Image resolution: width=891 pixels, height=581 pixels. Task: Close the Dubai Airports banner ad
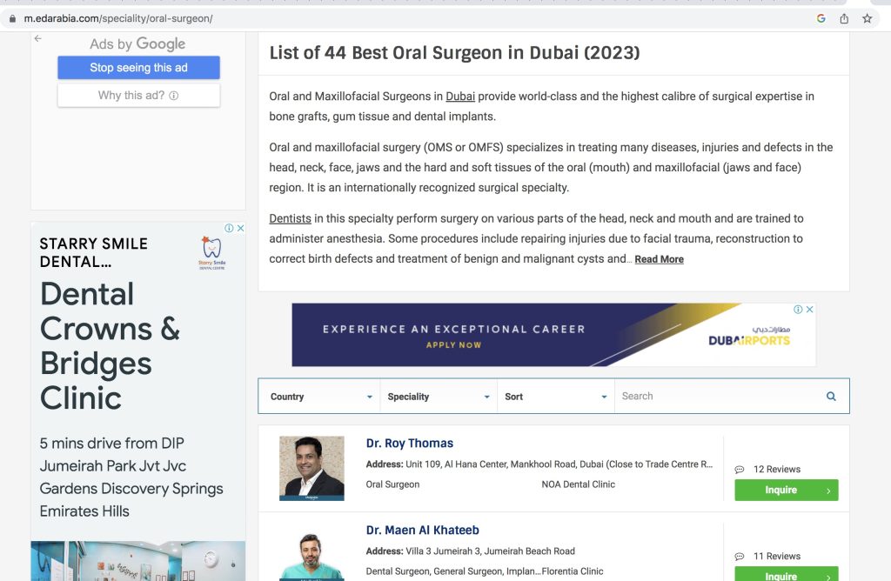[810, 310]
